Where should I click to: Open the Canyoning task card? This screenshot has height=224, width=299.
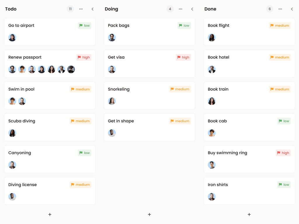pyautogui.click(x=50, y=159)
